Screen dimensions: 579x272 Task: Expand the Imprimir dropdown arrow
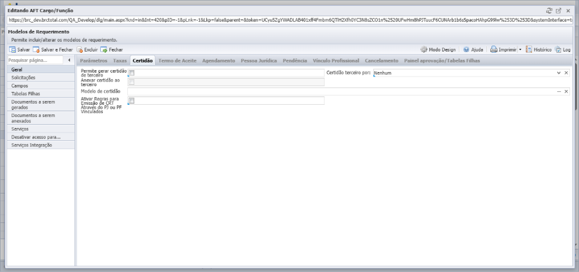click(x=520, y=50)
